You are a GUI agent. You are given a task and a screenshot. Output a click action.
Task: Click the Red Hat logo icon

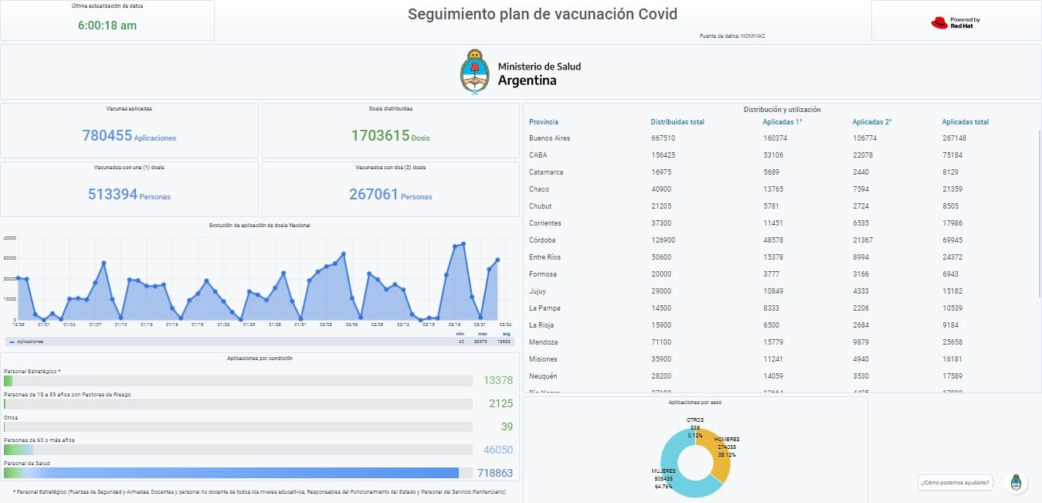938,22
